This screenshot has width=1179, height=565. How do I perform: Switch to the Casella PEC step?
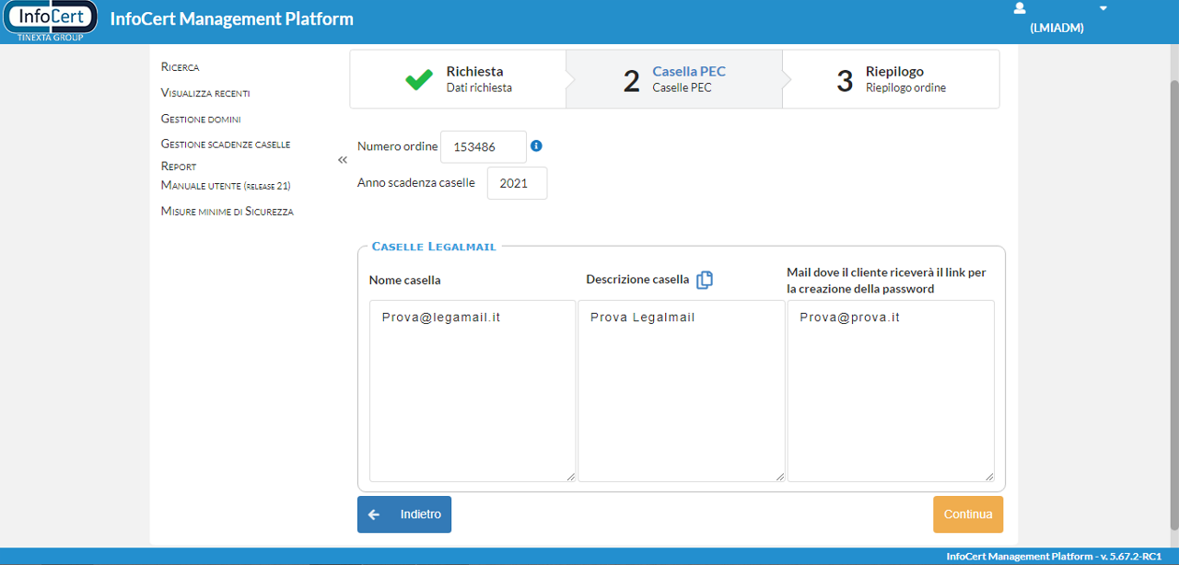(688, 79)
